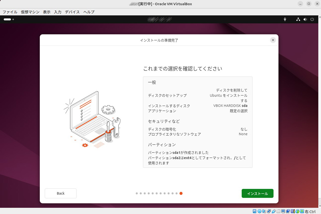This screenshot has width=321, height=214.
Task: Click the ディスクのセットアップ label
Action: [x=167, y=95]
